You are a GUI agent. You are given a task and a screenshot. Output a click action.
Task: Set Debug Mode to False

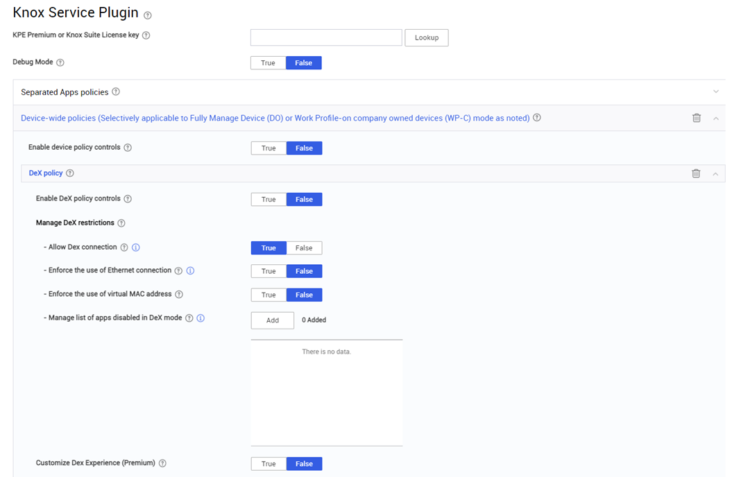point(303,63)
